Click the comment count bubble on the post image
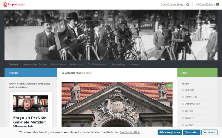Image resolution: width=222 pixels, height=138 pixels. pyautogui.click(x=170, y=86)
